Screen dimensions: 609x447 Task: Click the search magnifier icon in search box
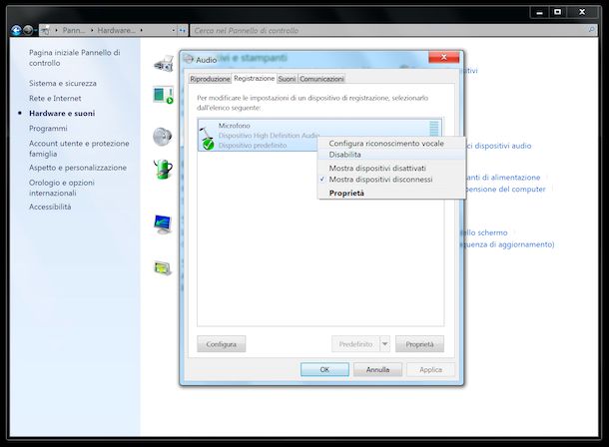coord(592,30)
